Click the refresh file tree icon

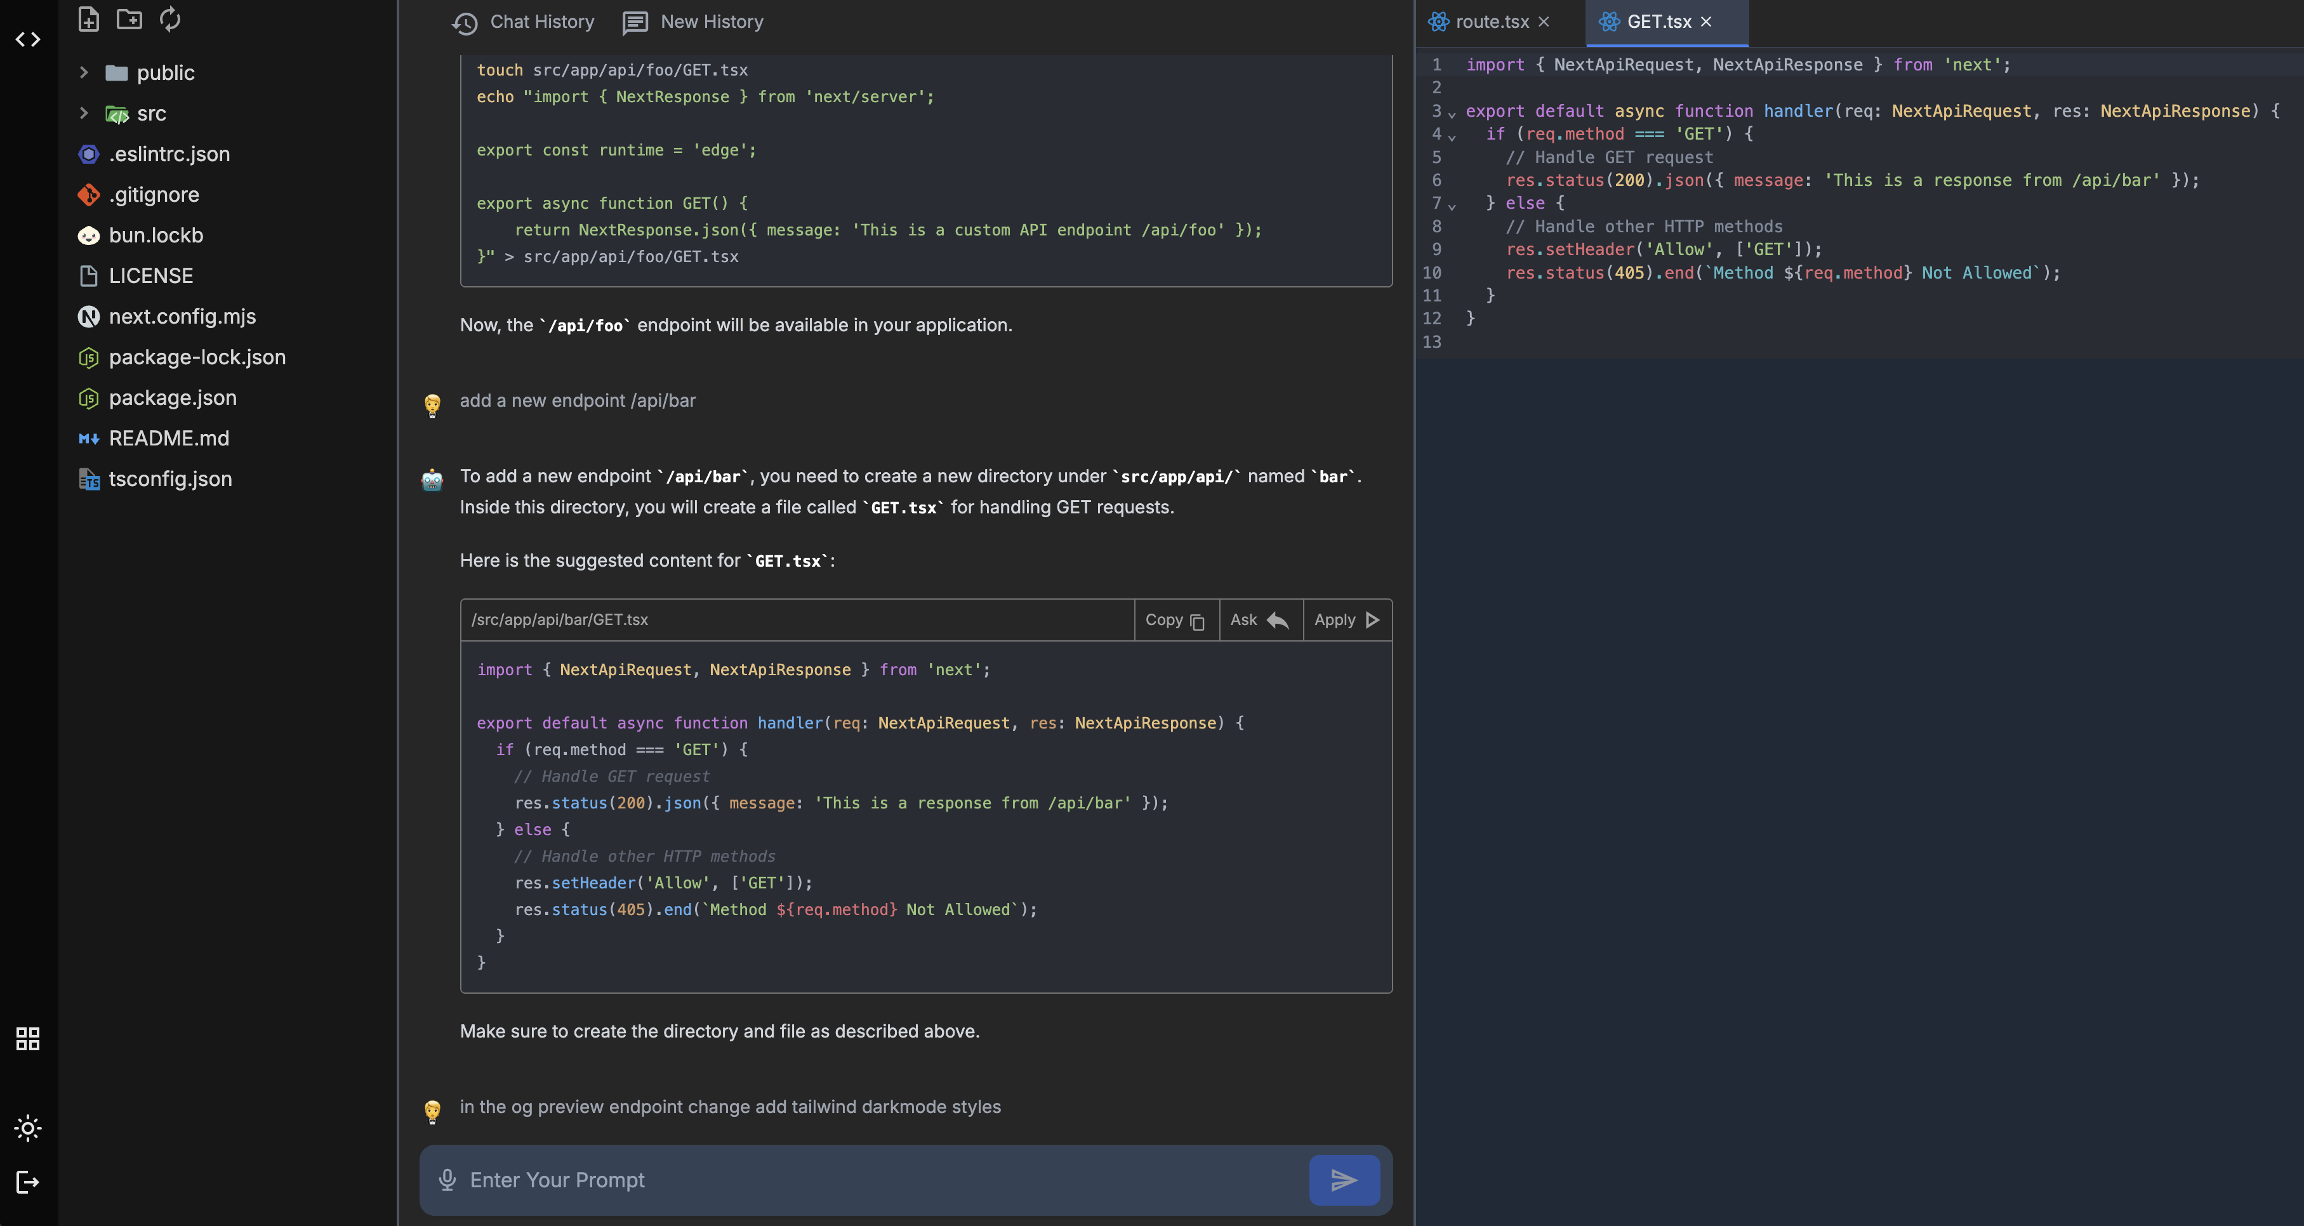[x=170, y=19]
